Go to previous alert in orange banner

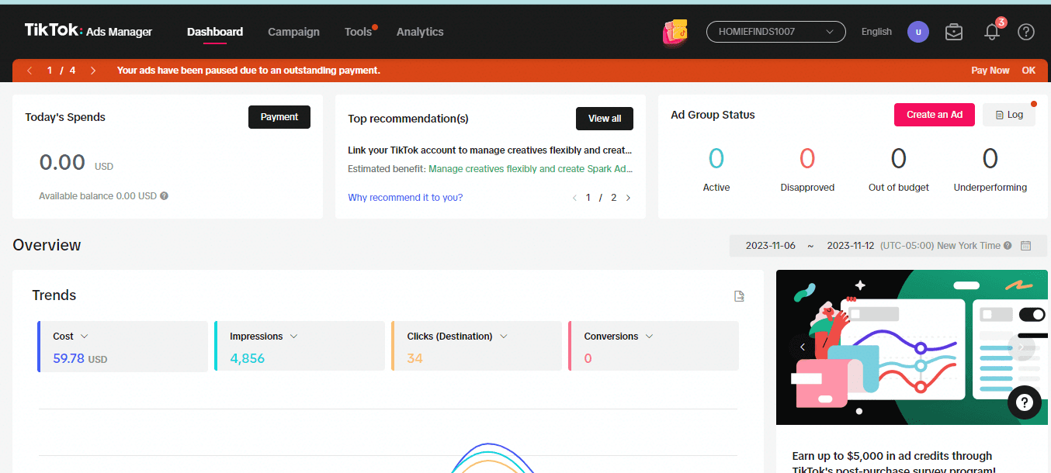(29, 71)
